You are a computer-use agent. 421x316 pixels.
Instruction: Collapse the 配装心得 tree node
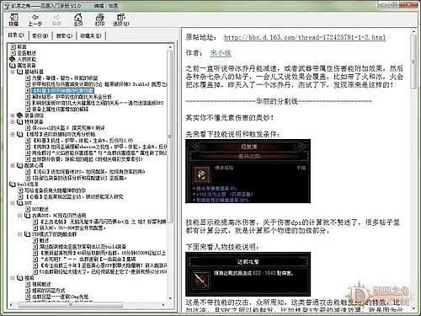click(x=13, y=165)
